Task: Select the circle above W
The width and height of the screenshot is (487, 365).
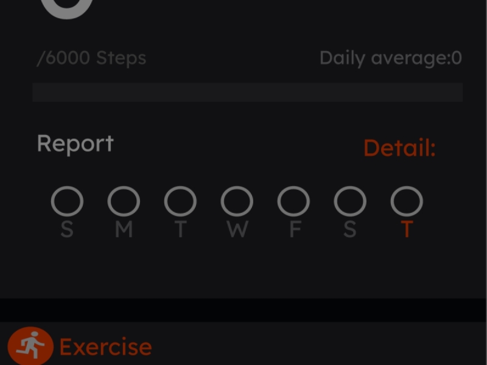Action: [237, 201]
